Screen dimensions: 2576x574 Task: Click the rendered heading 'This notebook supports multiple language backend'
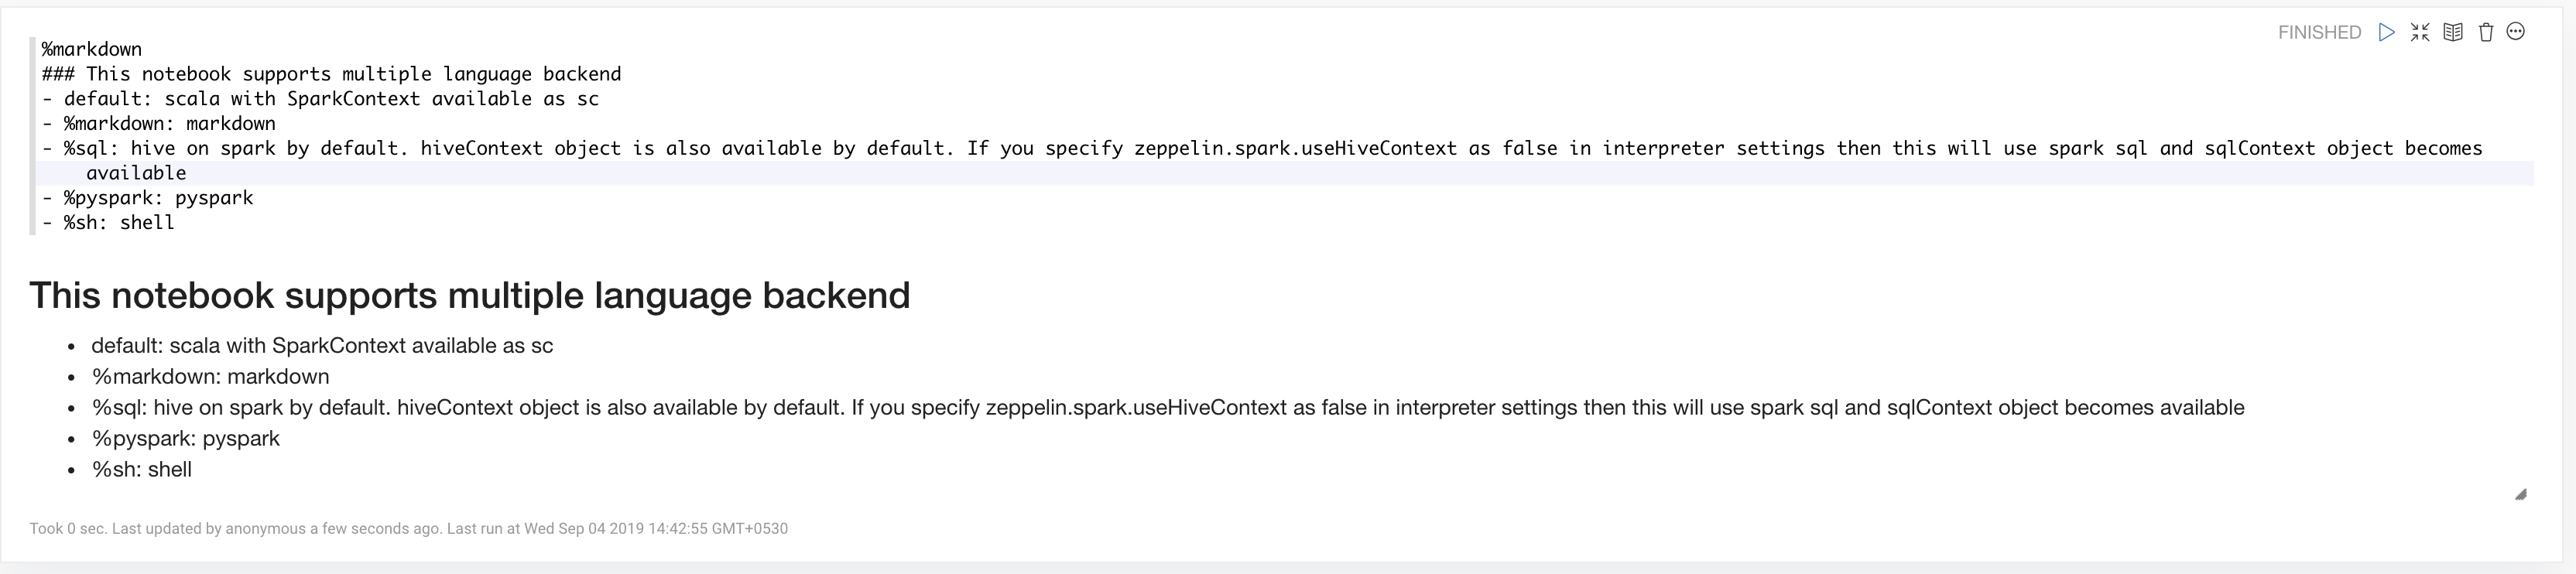pos(469,295)
